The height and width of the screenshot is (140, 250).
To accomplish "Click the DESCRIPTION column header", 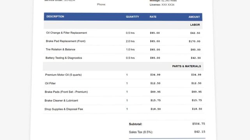I will click(x=55, y=16).
